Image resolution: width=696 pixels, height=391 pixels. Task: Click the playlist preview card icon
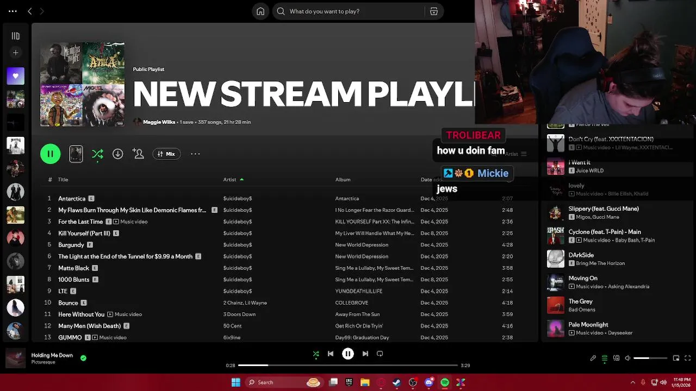pos(76,154)
